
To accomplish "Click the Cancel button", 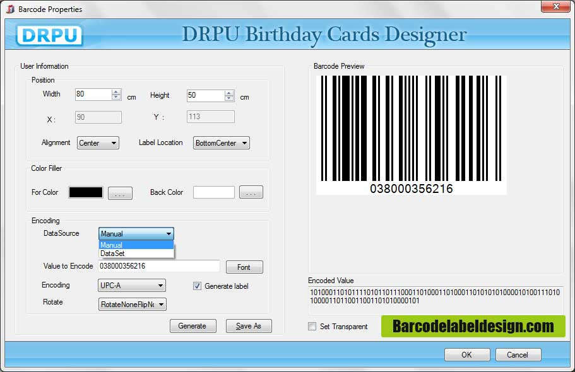I will click(x=518, y=355).
